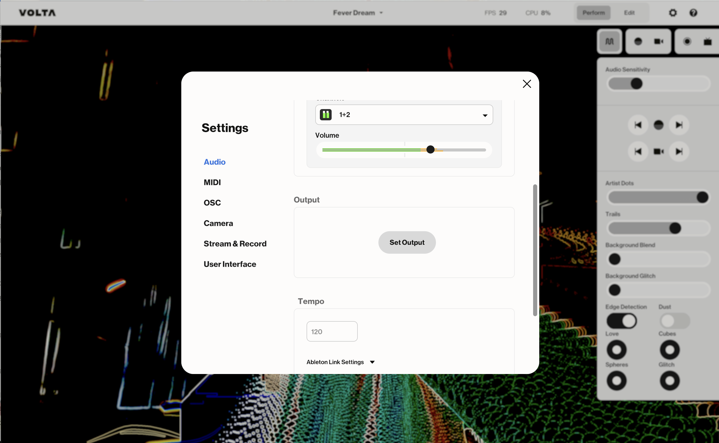Toggle off Edge Detection switch

621,321
